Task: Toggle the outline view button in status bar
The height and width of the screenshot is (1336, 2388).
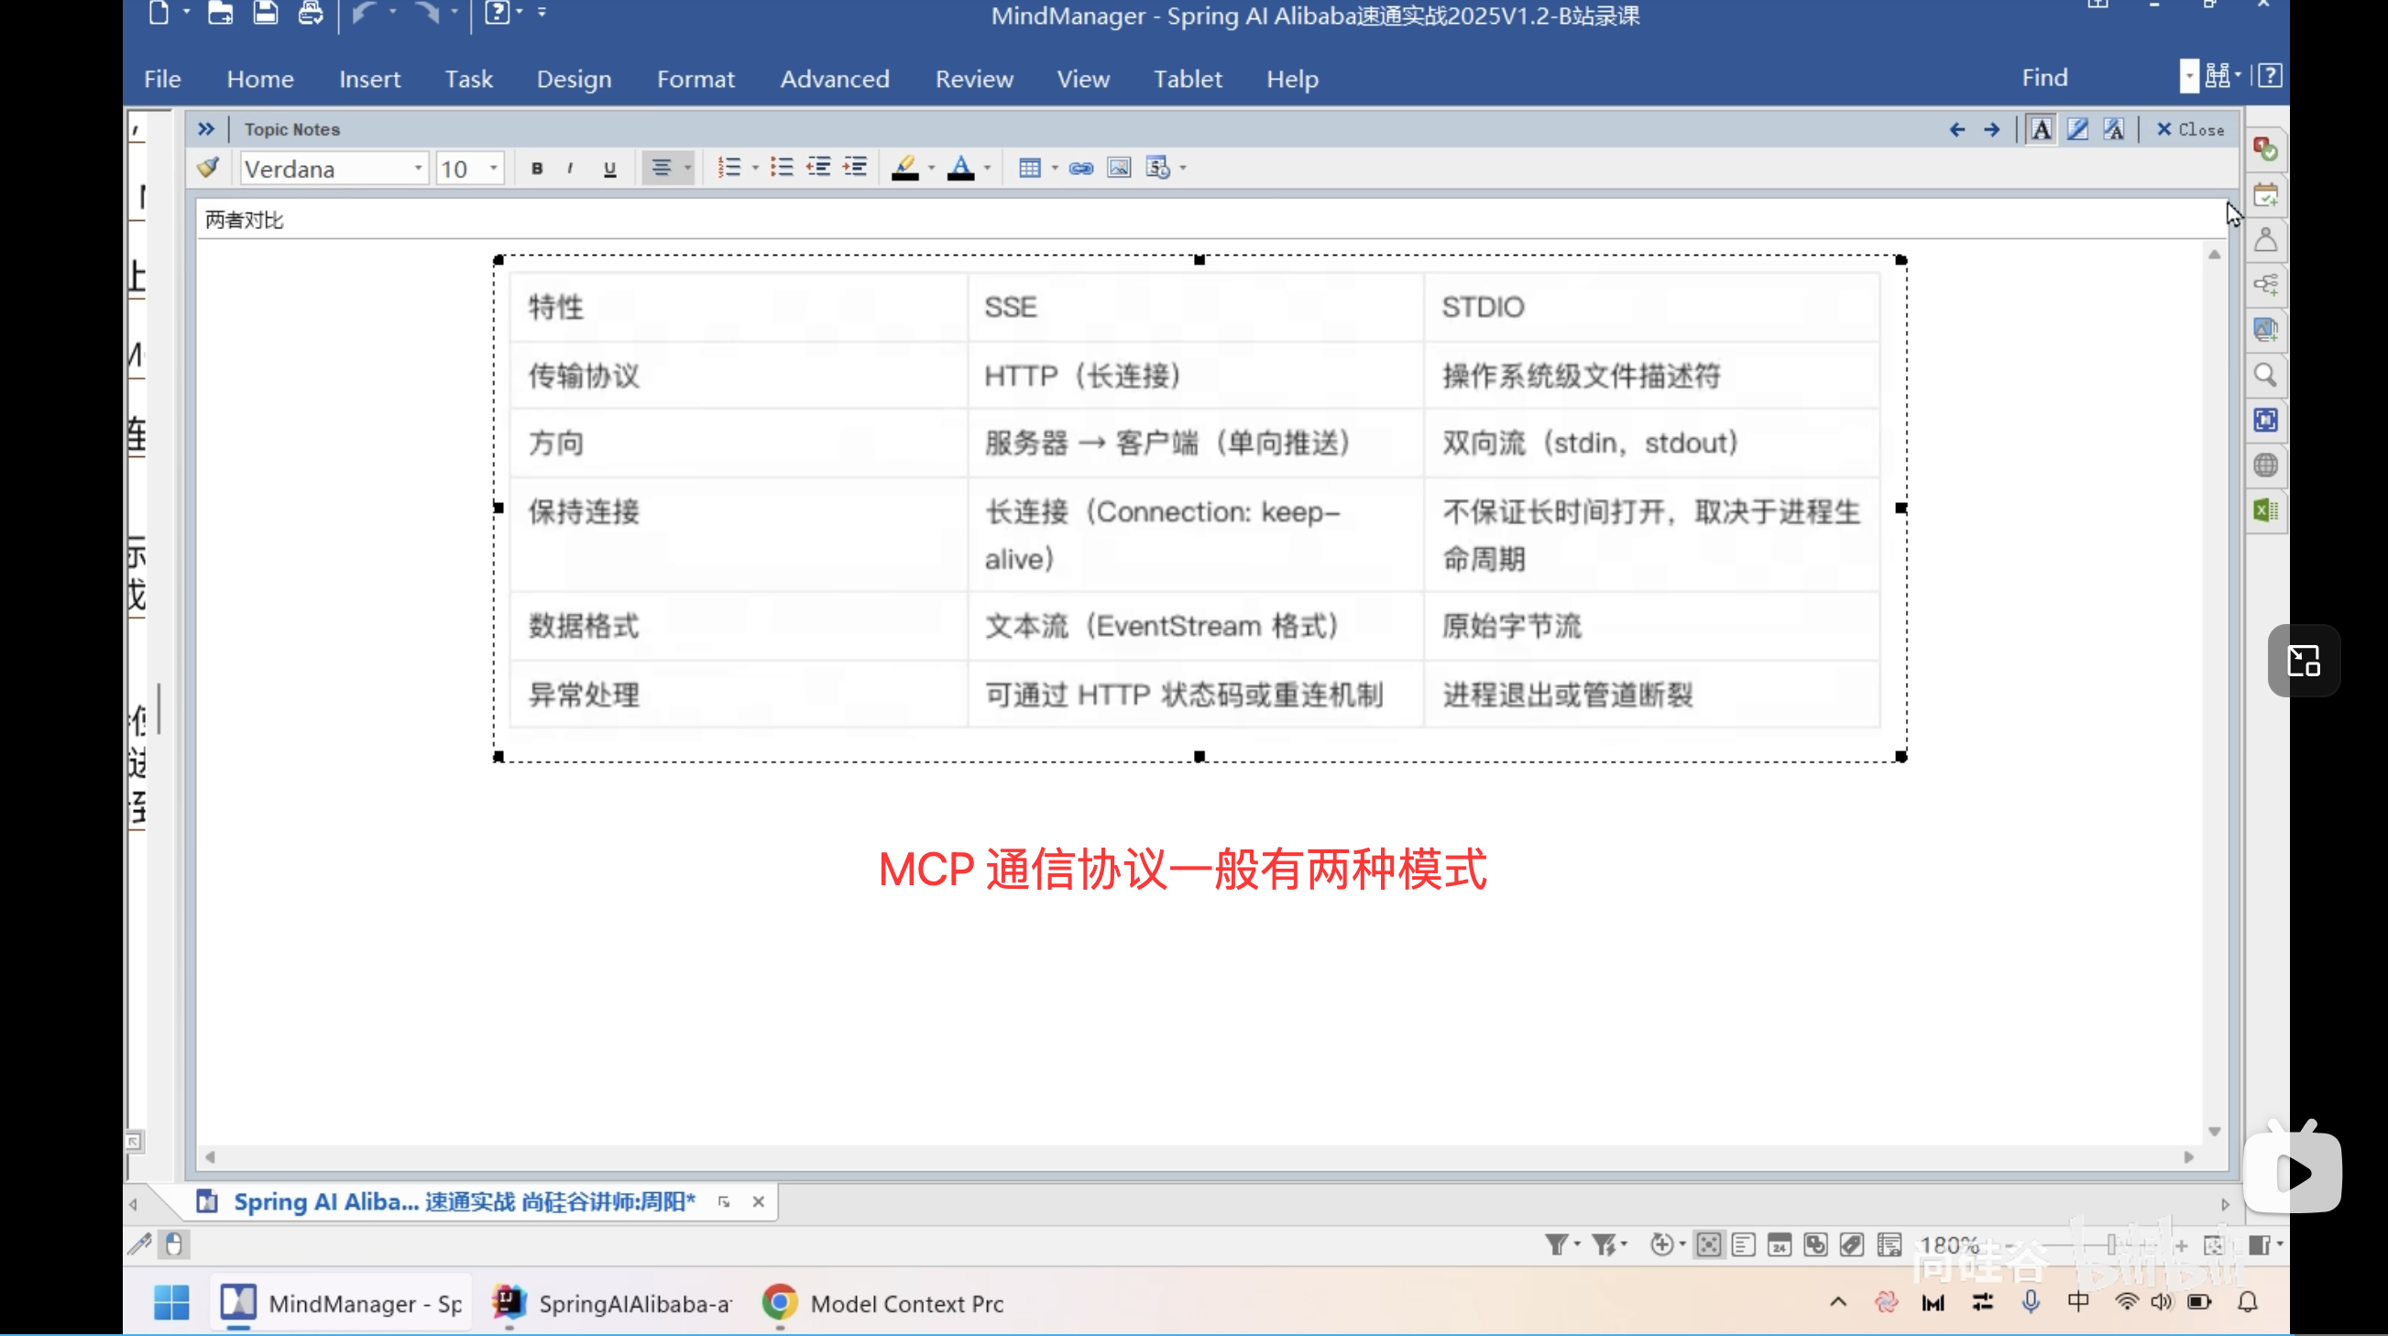Action: click(x=1744, y=1244)
